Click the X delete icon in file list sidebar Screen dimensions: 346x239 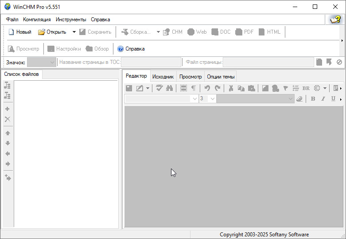click(x=8, y=119)
